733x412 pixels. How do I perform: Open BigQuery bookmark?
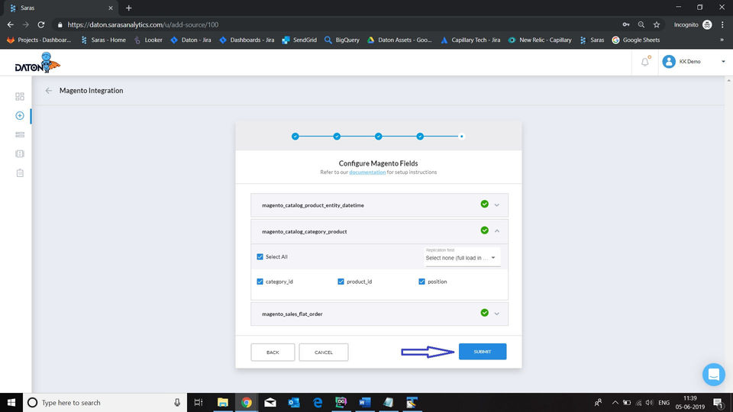[342, 40]
